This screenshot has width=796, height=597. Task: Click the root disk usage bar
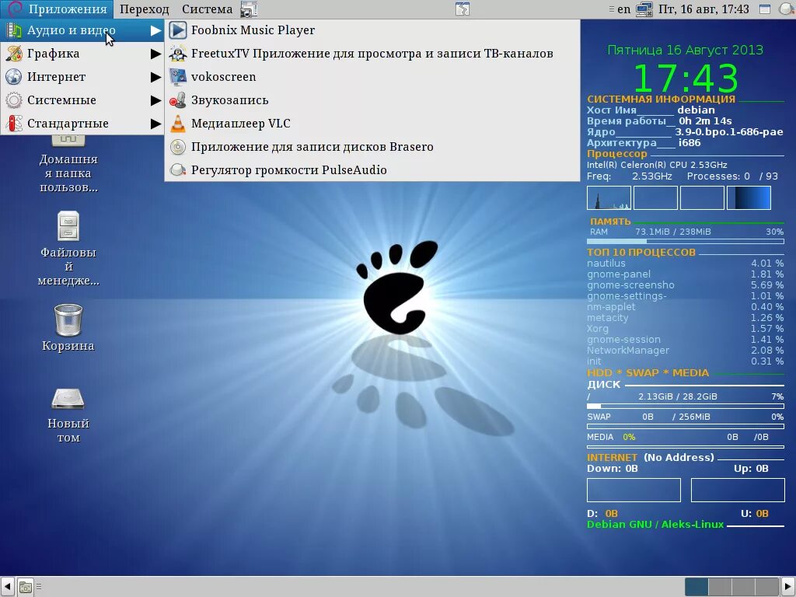point(686,406)
